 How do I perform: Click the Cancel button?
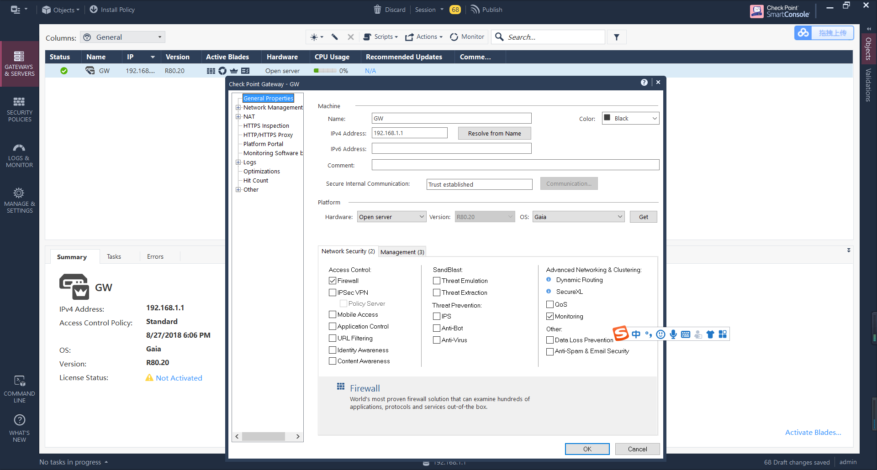[637, 449]
